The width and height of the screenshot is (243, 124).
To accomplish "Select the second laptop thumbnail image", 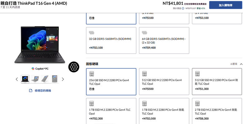I will [35, 79].
